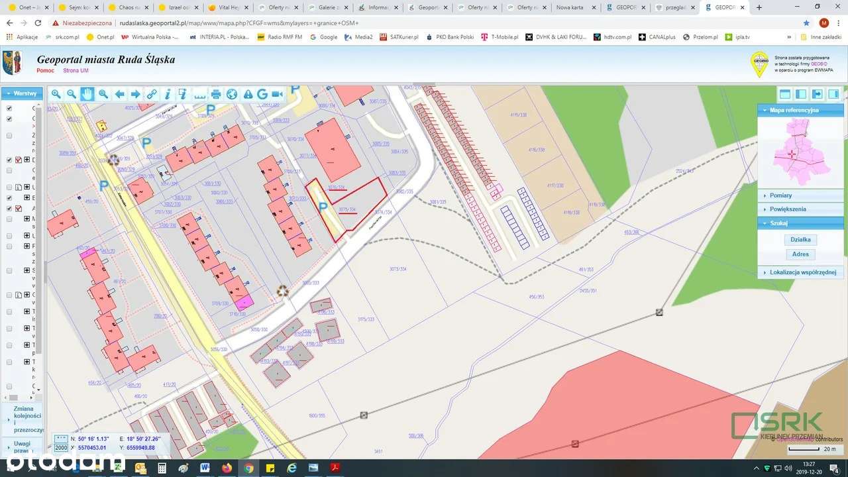Image resolution: width=848 pixels, height=477 pixels.
Task: Print the map with the printer icon
Action: click(216, 94)
